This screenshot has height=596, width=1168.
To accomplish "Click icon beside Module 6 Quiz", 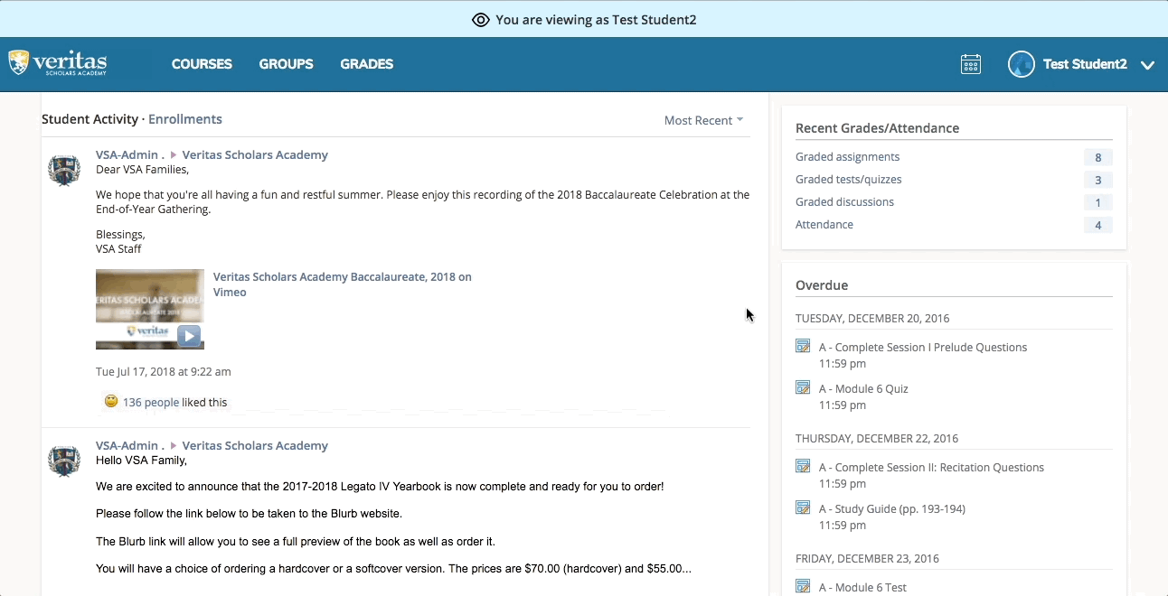I will [x=803, y=387].
